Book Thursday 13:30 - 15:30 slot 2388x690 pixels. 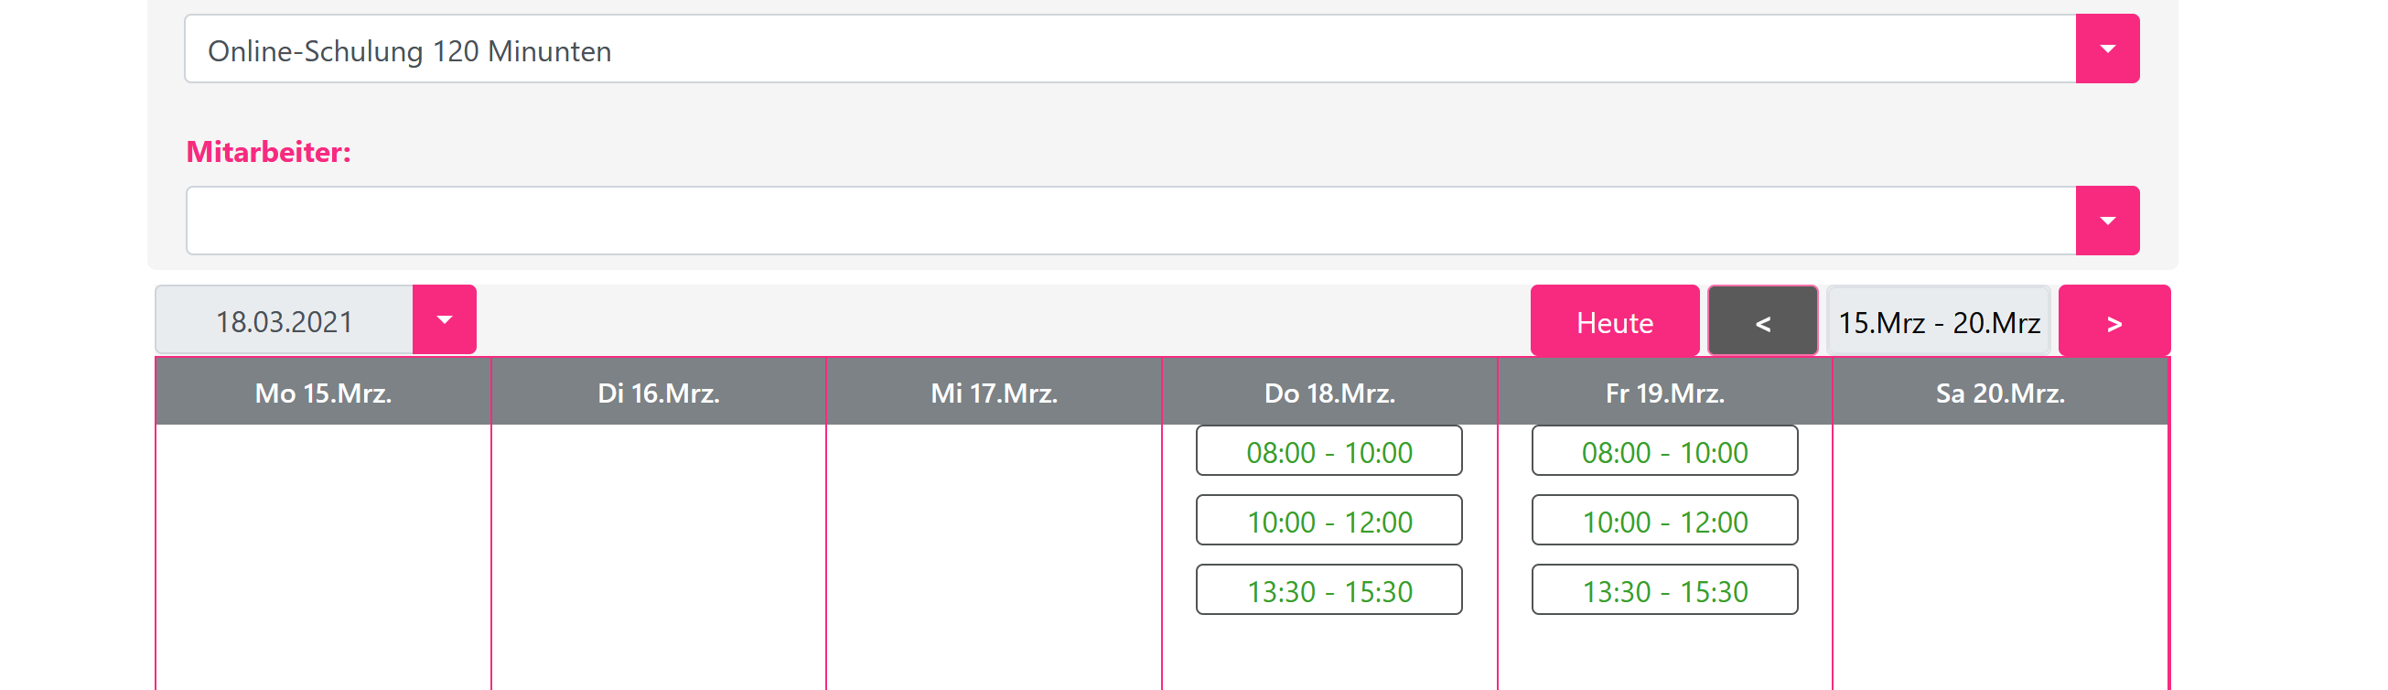click(1328, 590)
